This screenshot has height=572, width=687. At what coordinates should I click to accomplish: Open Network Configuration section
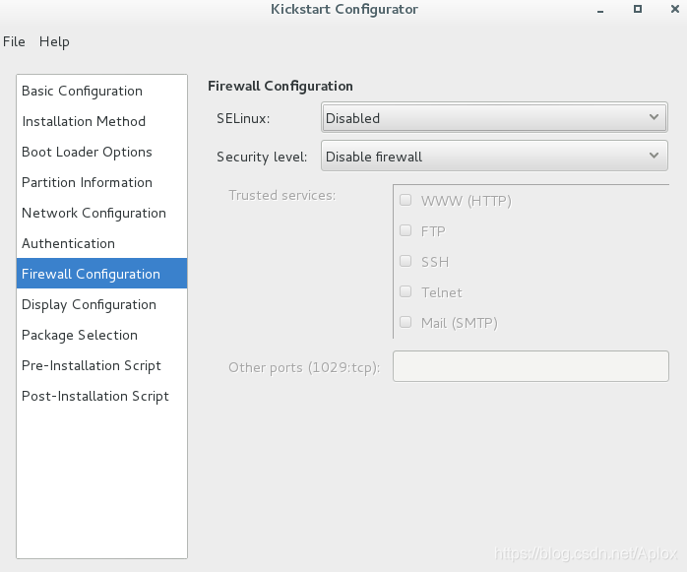pos(101,213)
